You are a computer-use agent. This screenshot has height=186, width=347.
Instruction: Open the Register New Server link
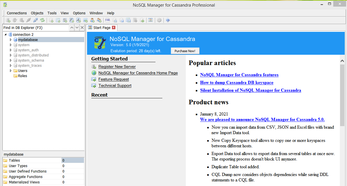coord(117,66)
